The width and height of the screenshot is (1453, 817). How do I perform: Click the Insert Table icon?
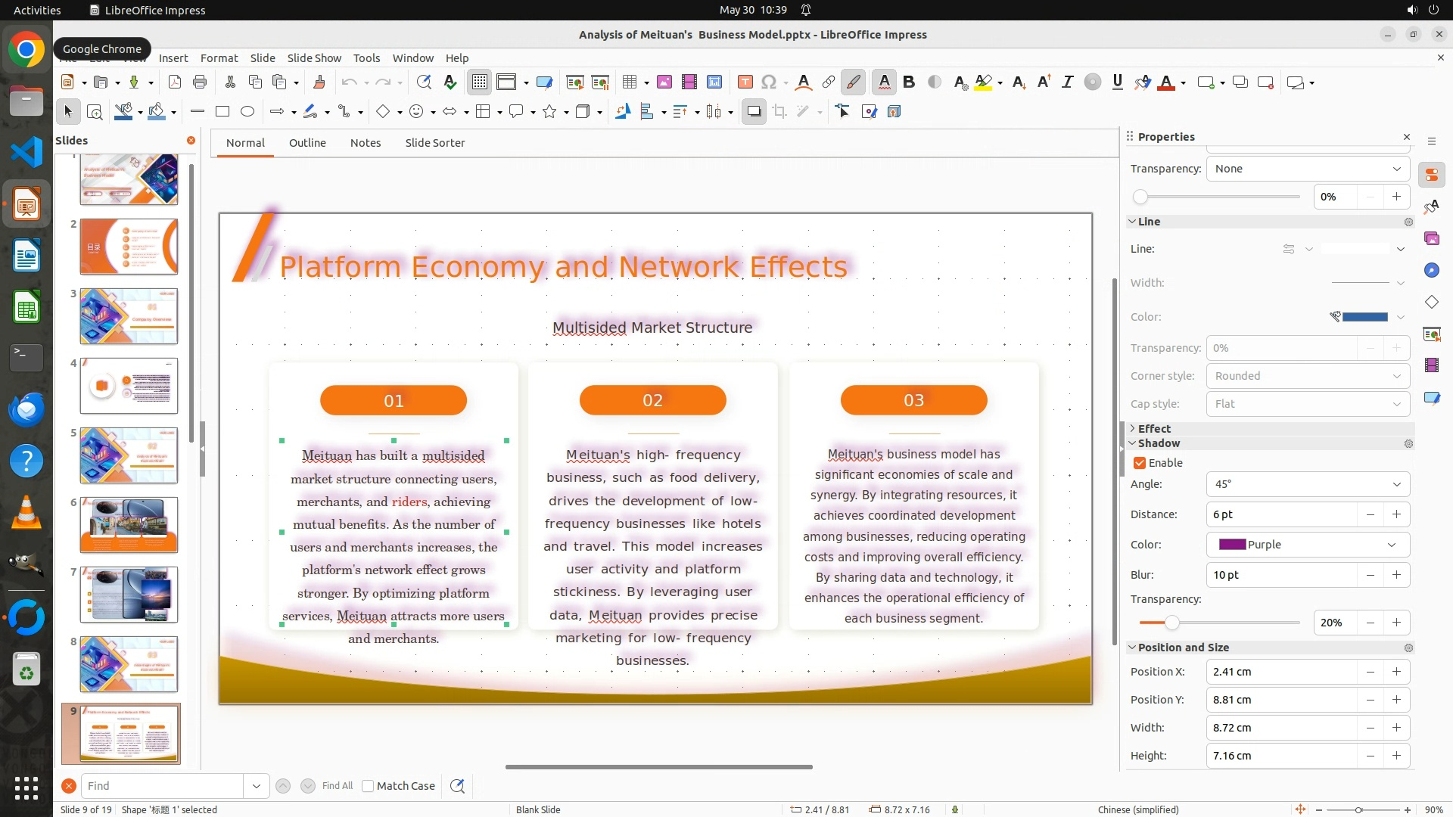[x=629, y=82]
